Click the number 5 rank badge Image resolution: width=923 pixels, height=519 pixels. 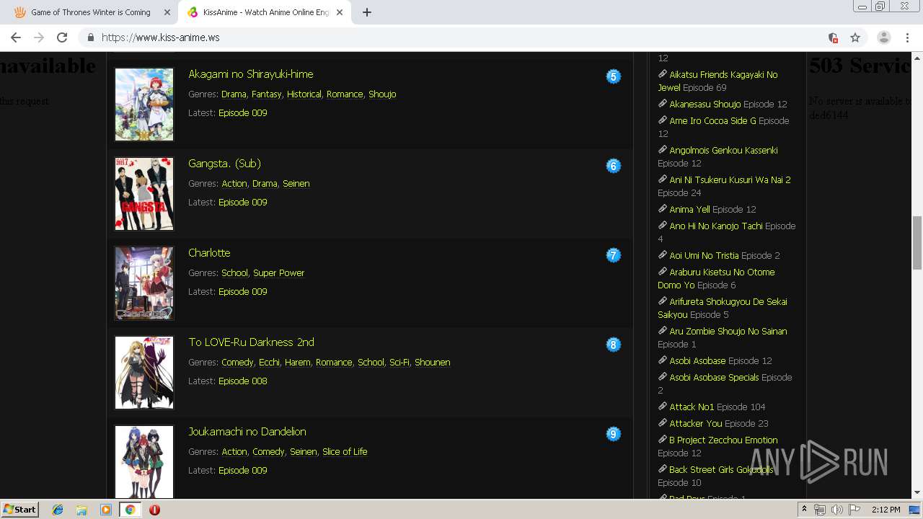(613, 76)
